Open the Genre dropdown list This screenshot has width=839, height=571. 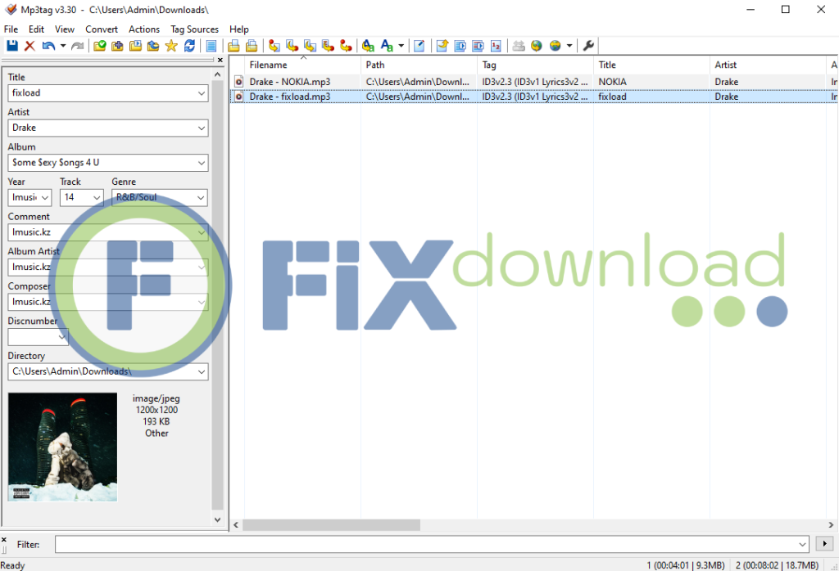(201, 198)
